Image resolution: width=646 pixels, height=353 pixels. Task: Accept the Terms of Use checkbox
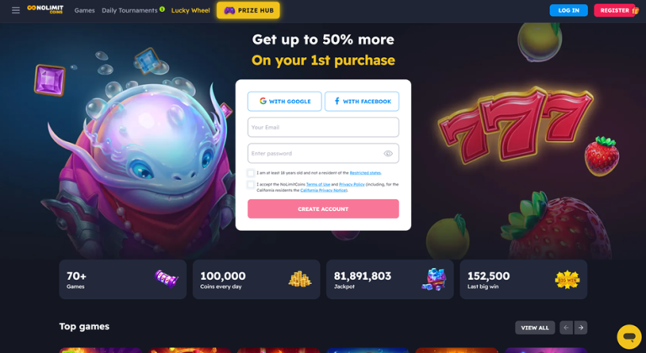[251, 184]
